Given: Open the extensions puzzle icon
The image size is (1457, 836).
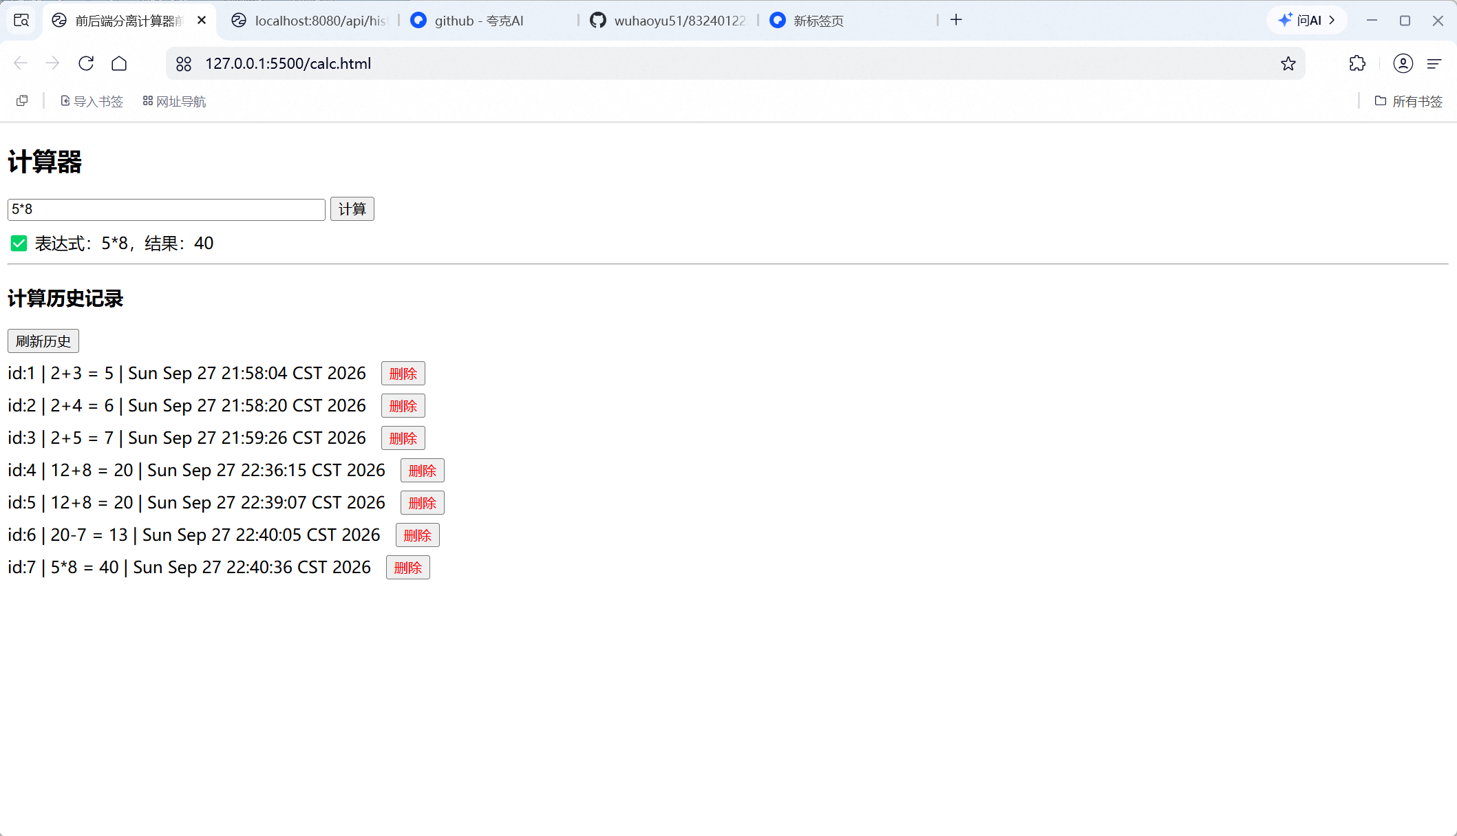Looking at the screenshot, I should 1357,63.
